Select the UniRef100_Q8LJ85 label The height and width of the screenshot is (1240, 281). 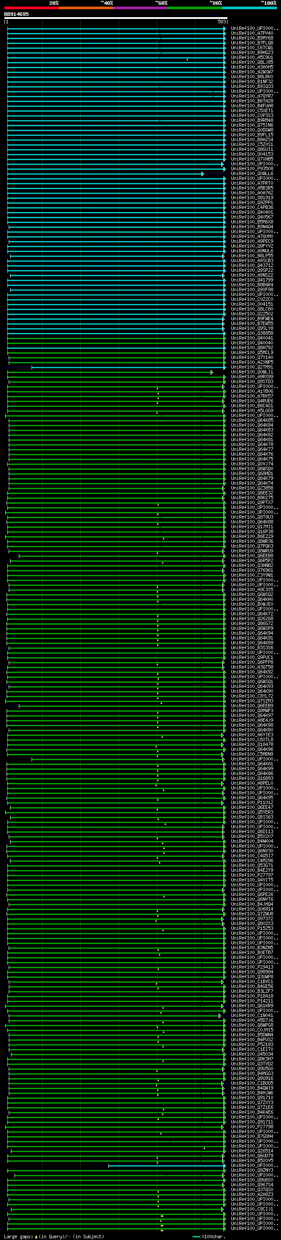(x=252, y=62)
